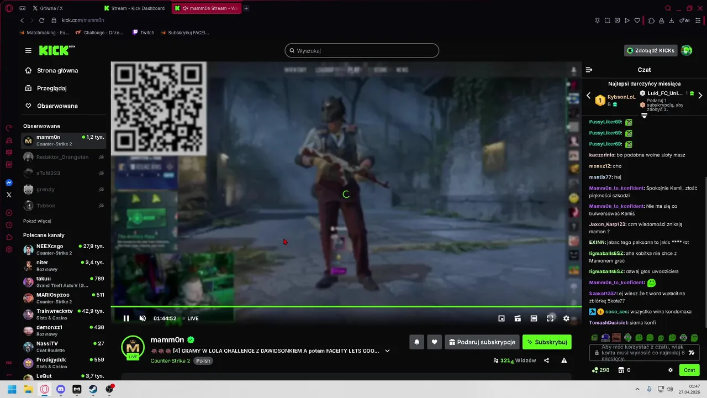The width and height of the screenshot is (707, 398).
Task: Open NEEXcsgo recommended channel
Action: (64, 249)
